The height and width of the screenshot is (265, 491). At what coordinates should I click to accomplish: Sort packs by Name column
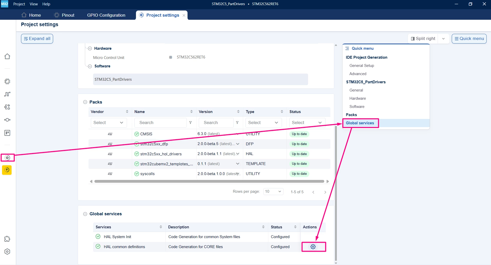191,111
